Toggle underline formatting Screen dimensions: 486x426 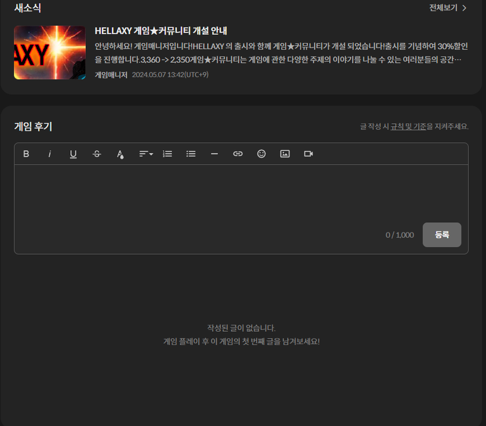click(x=73, y=154)
